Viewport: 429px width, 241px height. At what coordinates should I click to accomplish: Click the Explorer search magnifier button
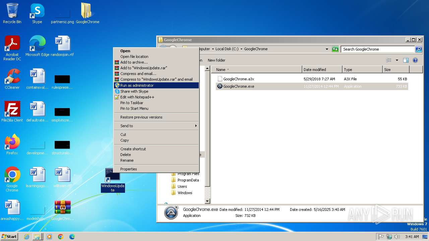[x=419, y=49]
